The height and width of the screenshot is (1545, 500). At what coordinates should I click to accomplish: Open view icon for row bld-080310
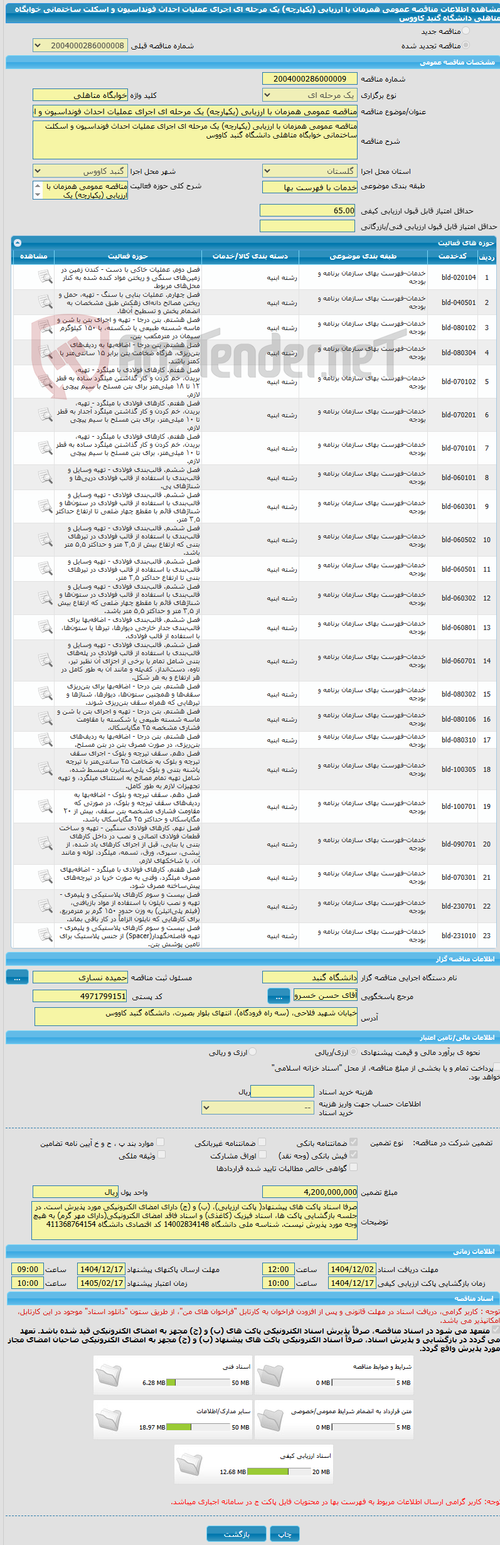[45, 740]
